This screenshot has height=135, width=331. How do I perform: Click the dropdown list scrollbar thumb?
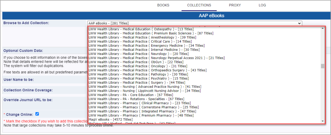pos(322,66)
